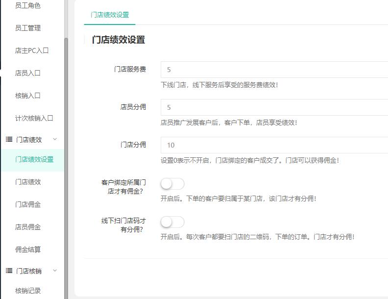
Task: Go to 店主PC入口 sidebar item
Action: (32, 50)
